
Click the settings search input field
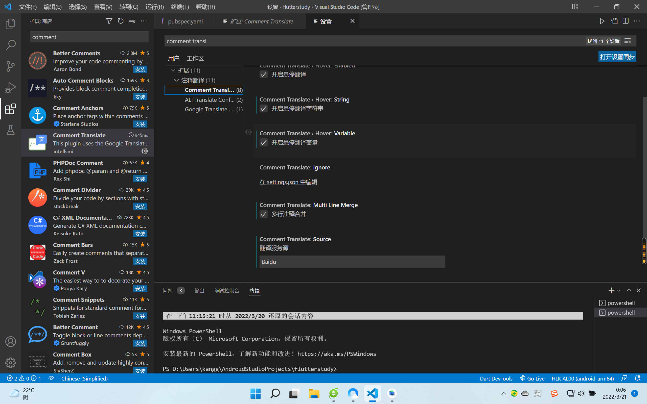click(x=374, y=41)
